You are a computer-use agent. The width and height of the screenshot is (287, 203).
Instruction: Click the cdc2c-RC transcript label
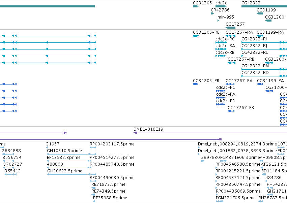[225, 39]
